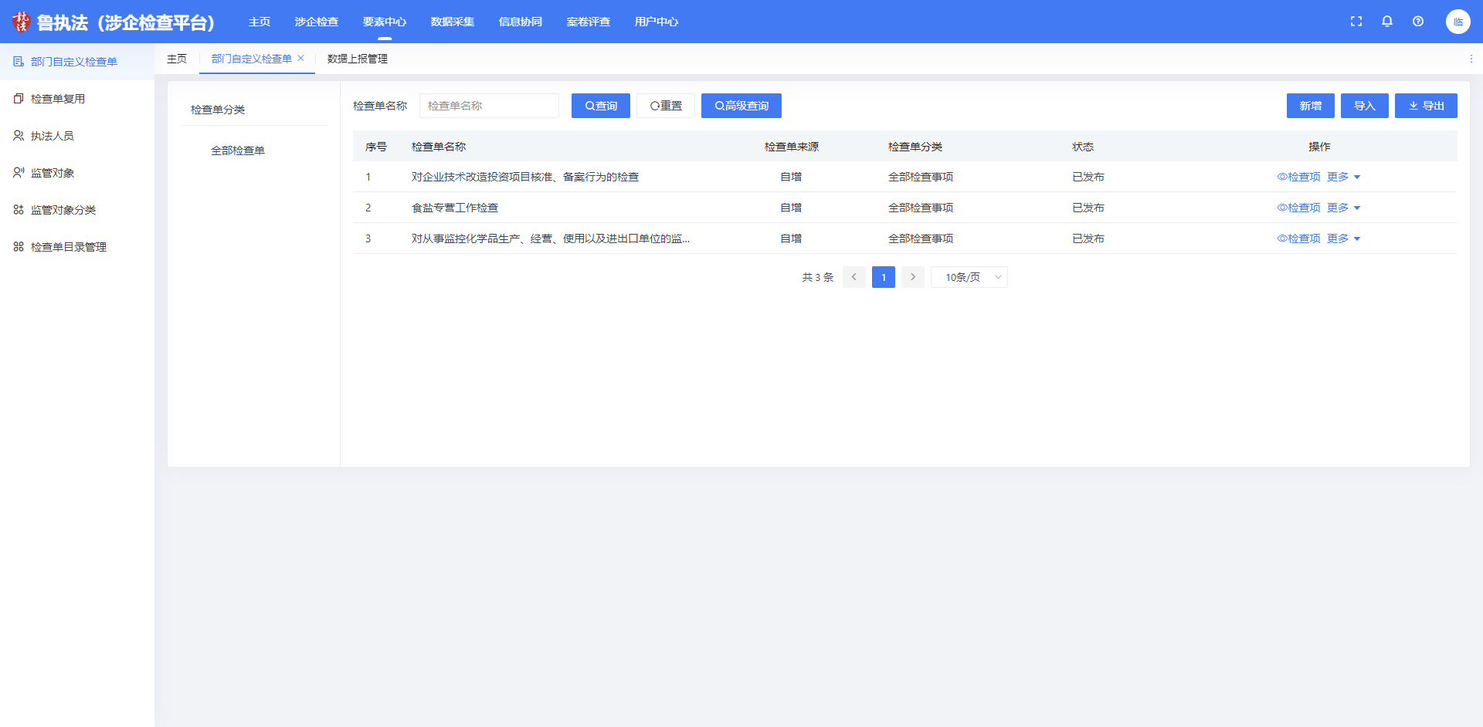Expand 更多 dropdown for the third row
The height and width of the screenshot is (727, 1483).
point(1343,238)
